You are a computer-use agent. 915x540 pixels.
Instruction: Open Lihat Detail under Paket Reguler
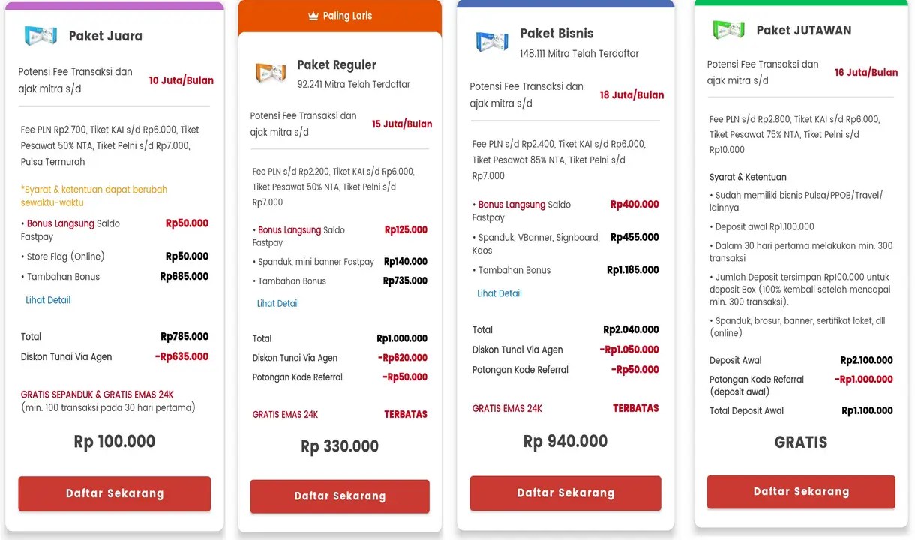[278, 303]
